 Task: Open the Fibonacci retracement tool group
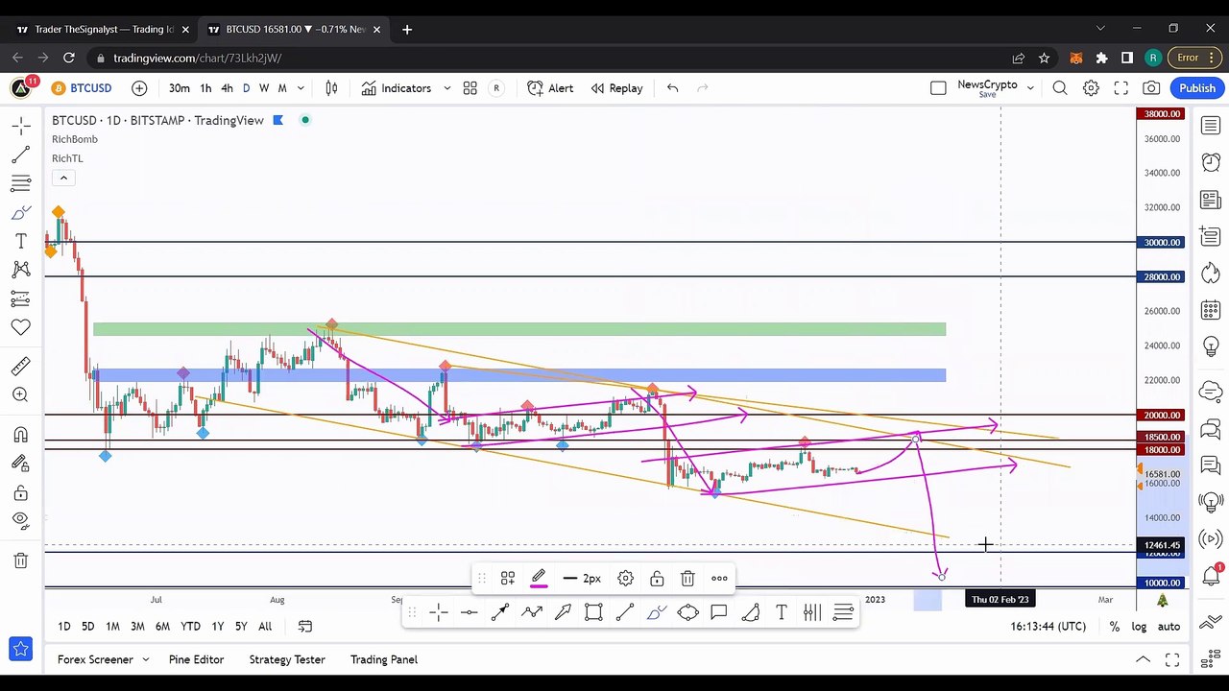pos(20,183)
